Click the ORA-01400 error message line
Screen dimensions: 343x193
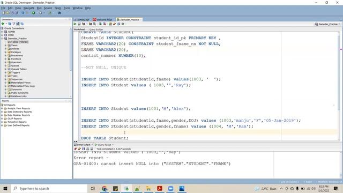pyautogui.click(x=152, y=164)
